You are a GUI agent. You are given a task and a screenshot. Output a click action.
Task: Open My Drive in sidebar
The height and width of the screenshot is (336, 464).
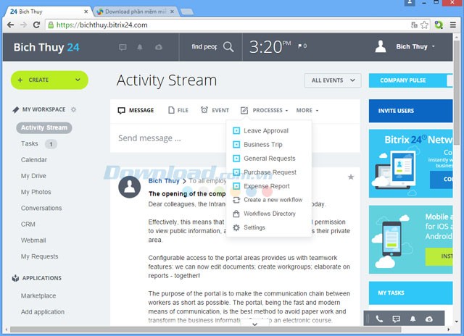click(x=33, y=176)
